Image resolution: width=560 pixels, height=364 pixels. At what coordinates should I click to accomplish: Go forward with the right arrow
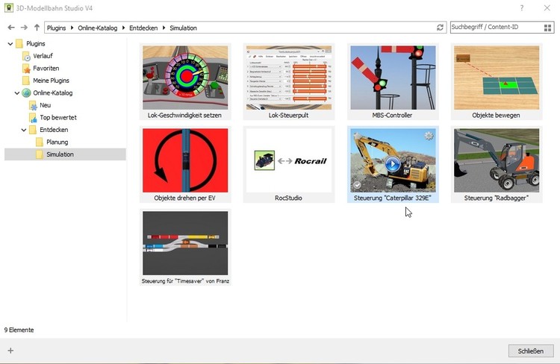point(24,28)
